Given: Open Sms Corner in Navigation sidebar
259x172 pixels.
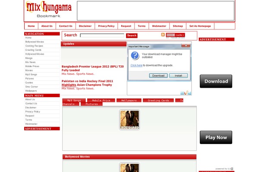Looking at the screenshot, I should click(x=32, y=87).
